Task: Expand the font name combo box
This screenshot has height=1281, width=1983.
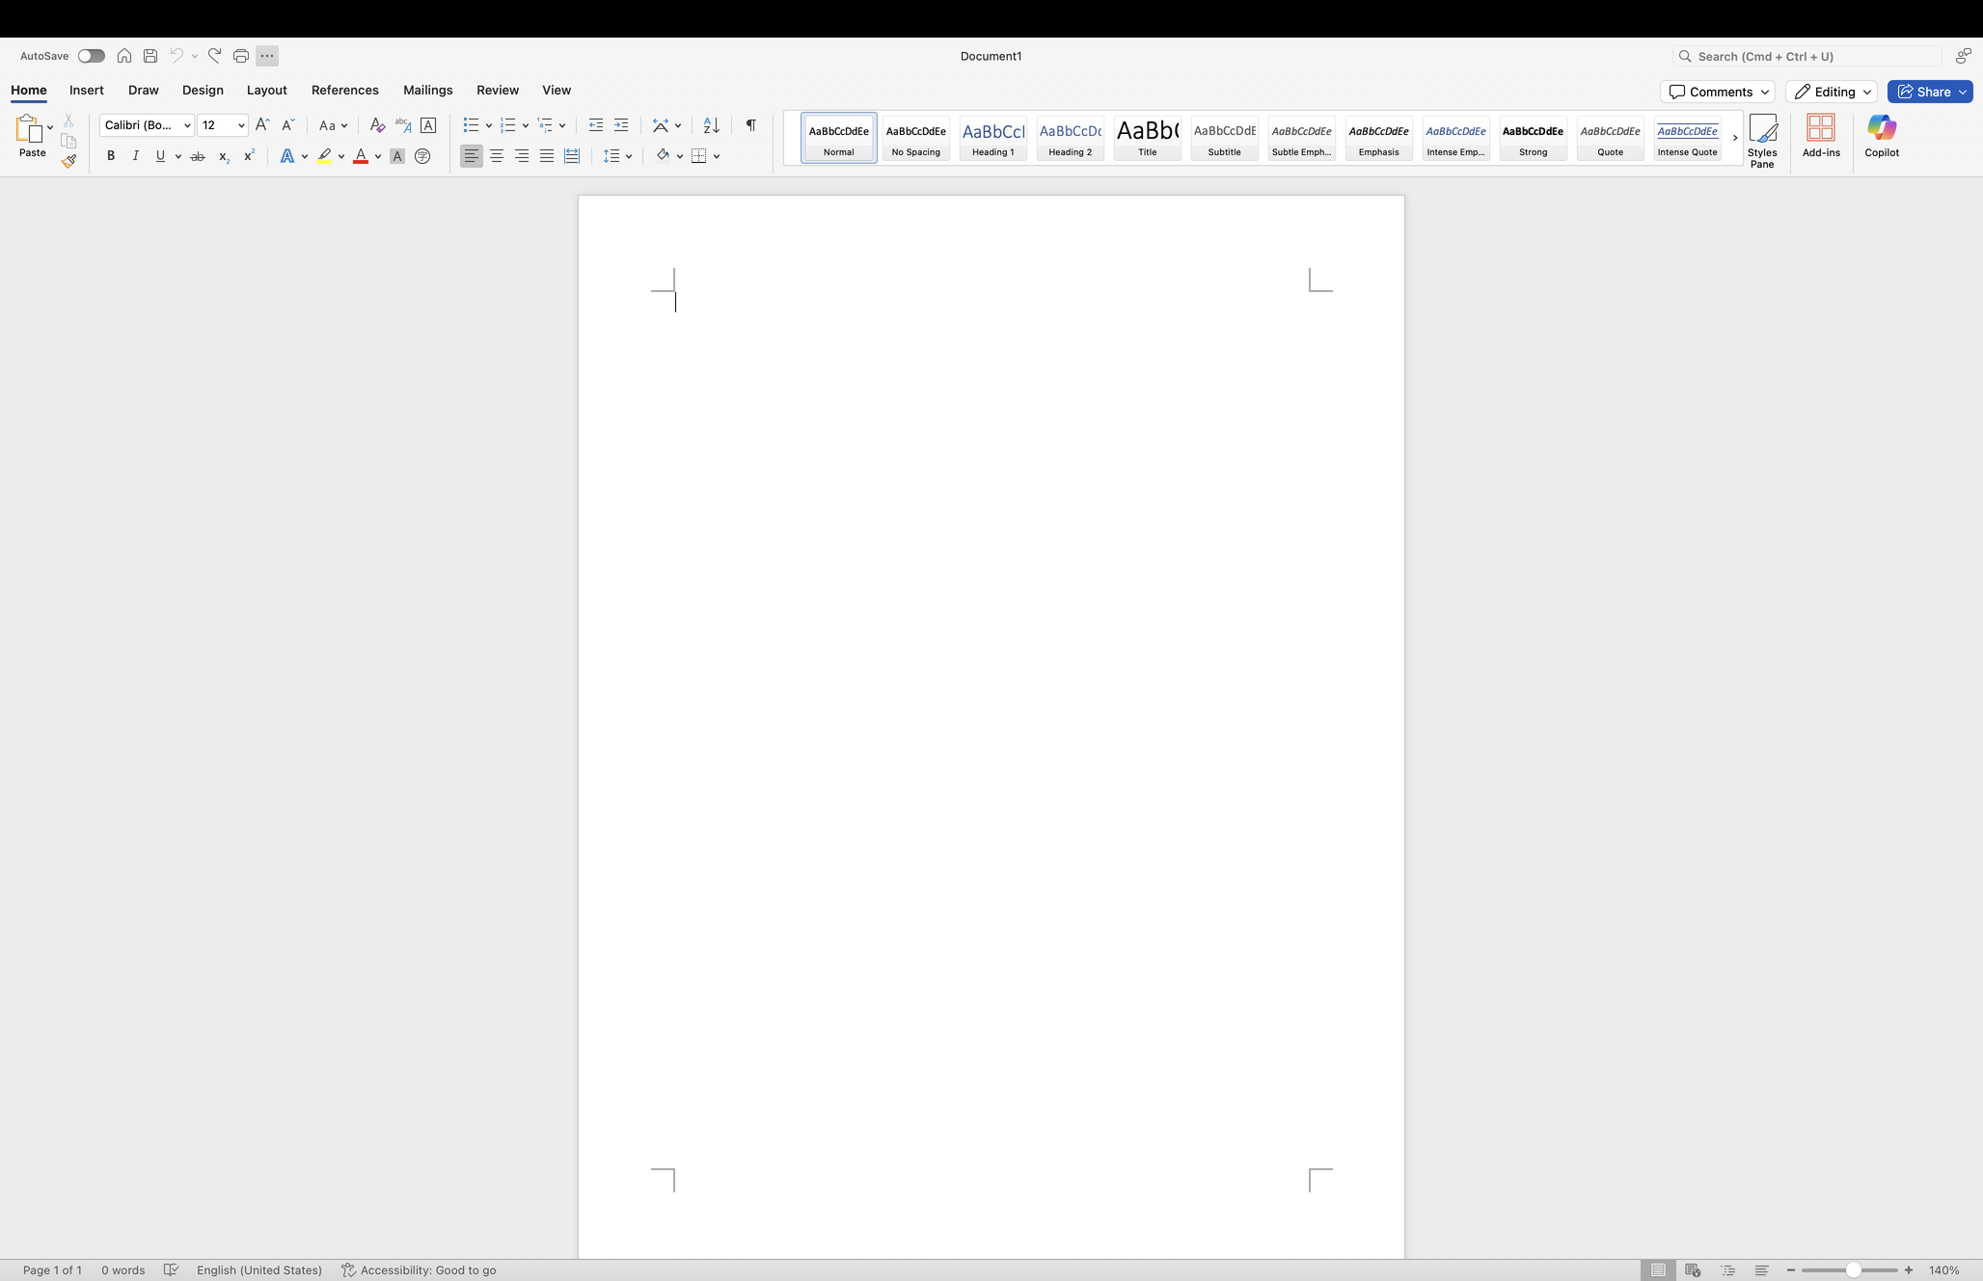Action: click(x=187, y=125)
